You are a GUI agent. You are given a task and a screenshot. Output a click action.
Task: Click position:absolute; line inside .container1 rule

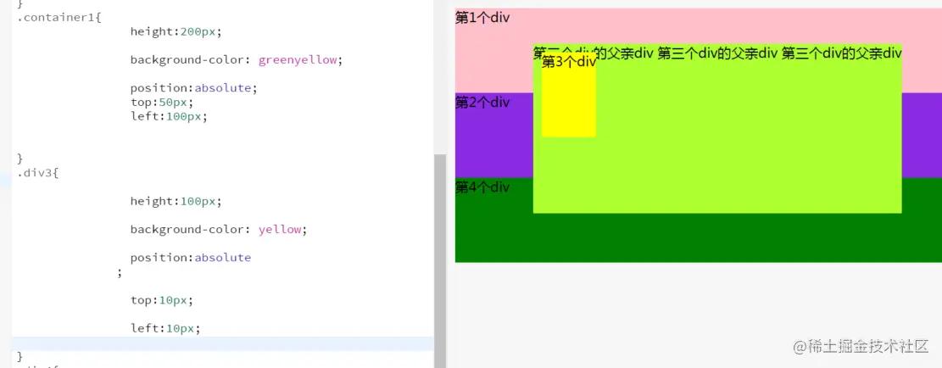(194, 87)
